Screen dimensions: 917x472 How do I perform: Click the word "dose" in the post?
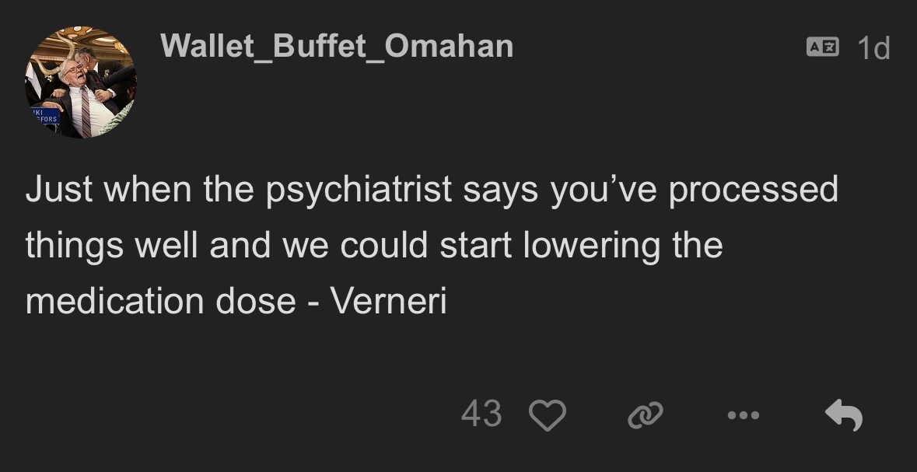click(x=256, y=301)
